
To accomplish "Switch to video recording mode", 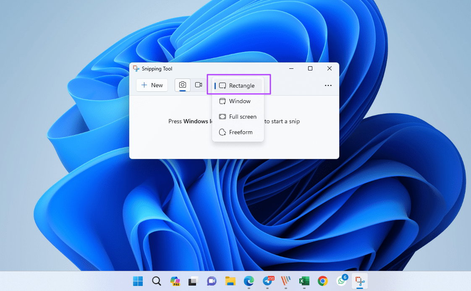I will point(199,85).
